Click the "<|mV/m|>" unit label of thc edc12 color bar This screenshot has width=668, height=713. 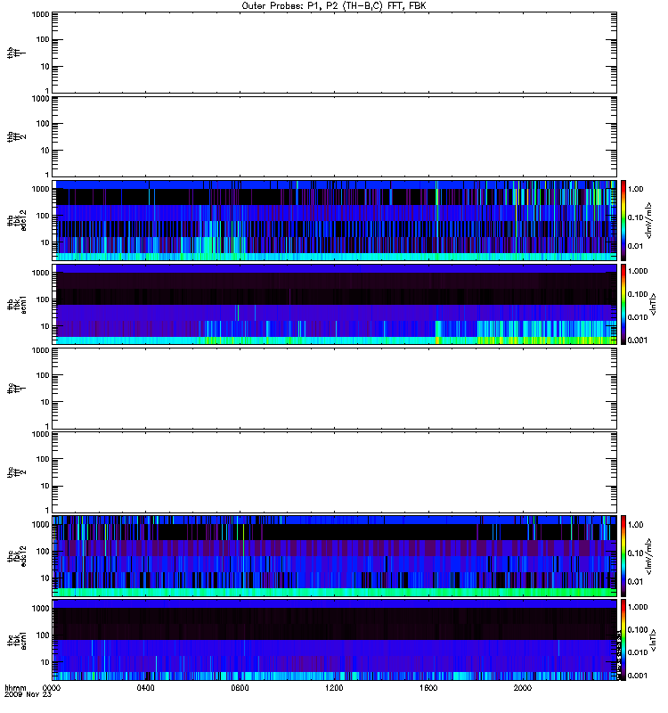[x=649, y=555]
